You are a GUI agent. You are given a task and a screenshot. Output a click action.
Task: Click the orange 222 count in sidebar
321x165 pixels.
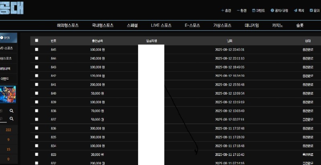[8, 130]
